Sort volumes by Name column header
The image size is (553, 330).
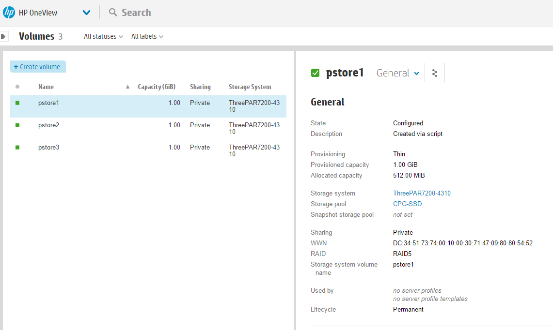pos(46,87)
